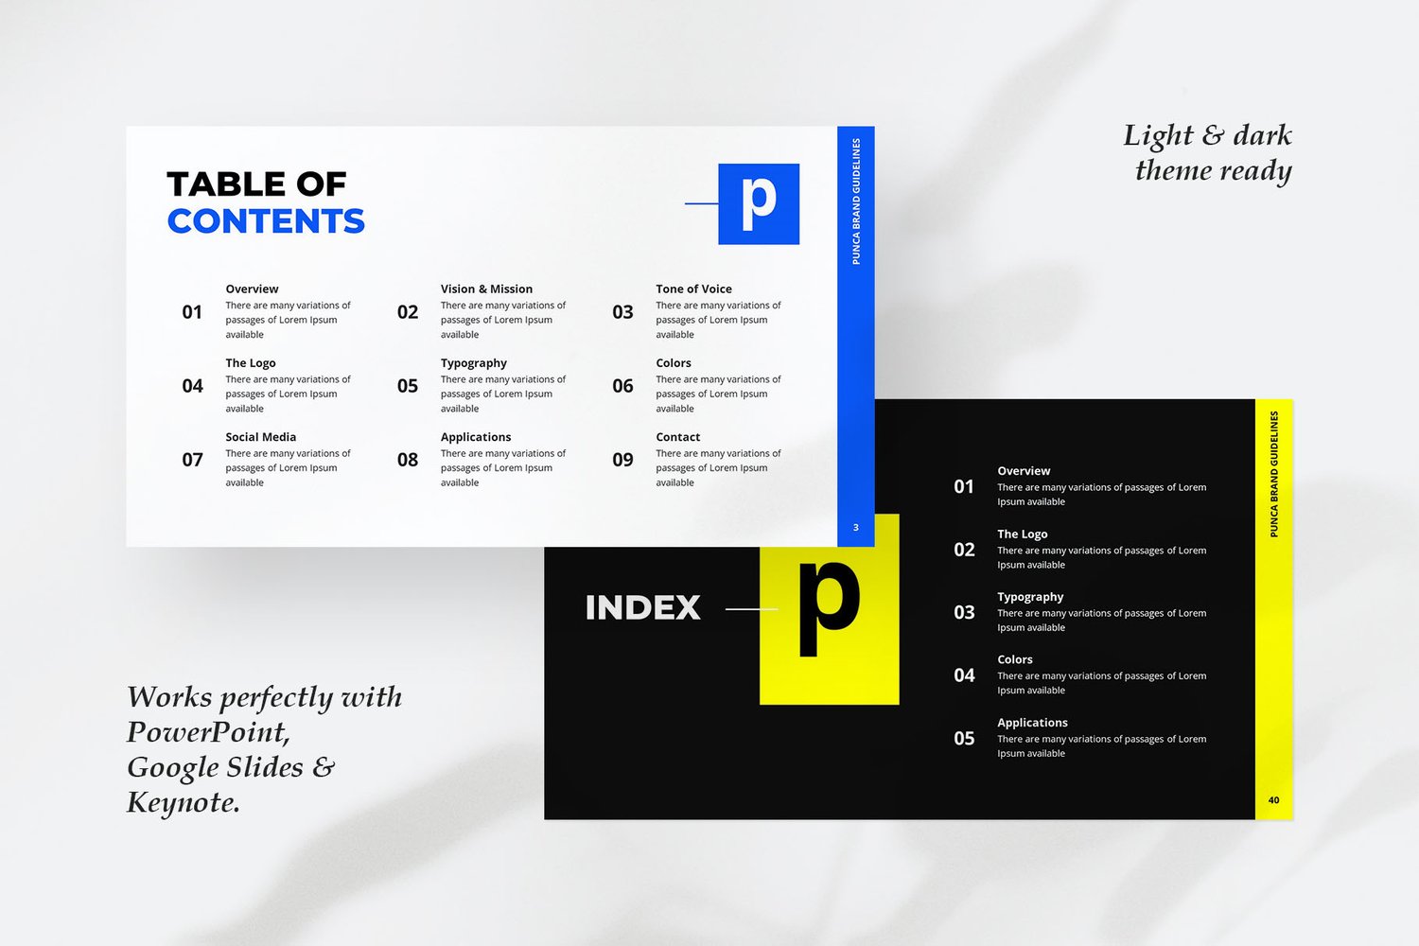Click number '07' on the light slide
1419x946 pixels.
192,460
